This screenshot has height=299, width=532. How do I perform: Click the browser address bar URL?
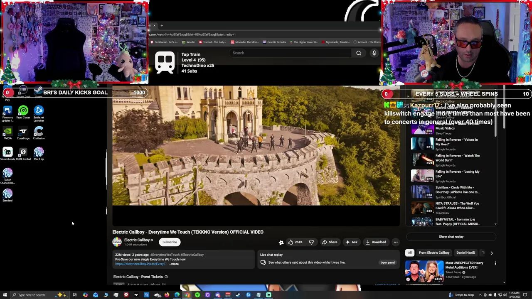(193, 34)
